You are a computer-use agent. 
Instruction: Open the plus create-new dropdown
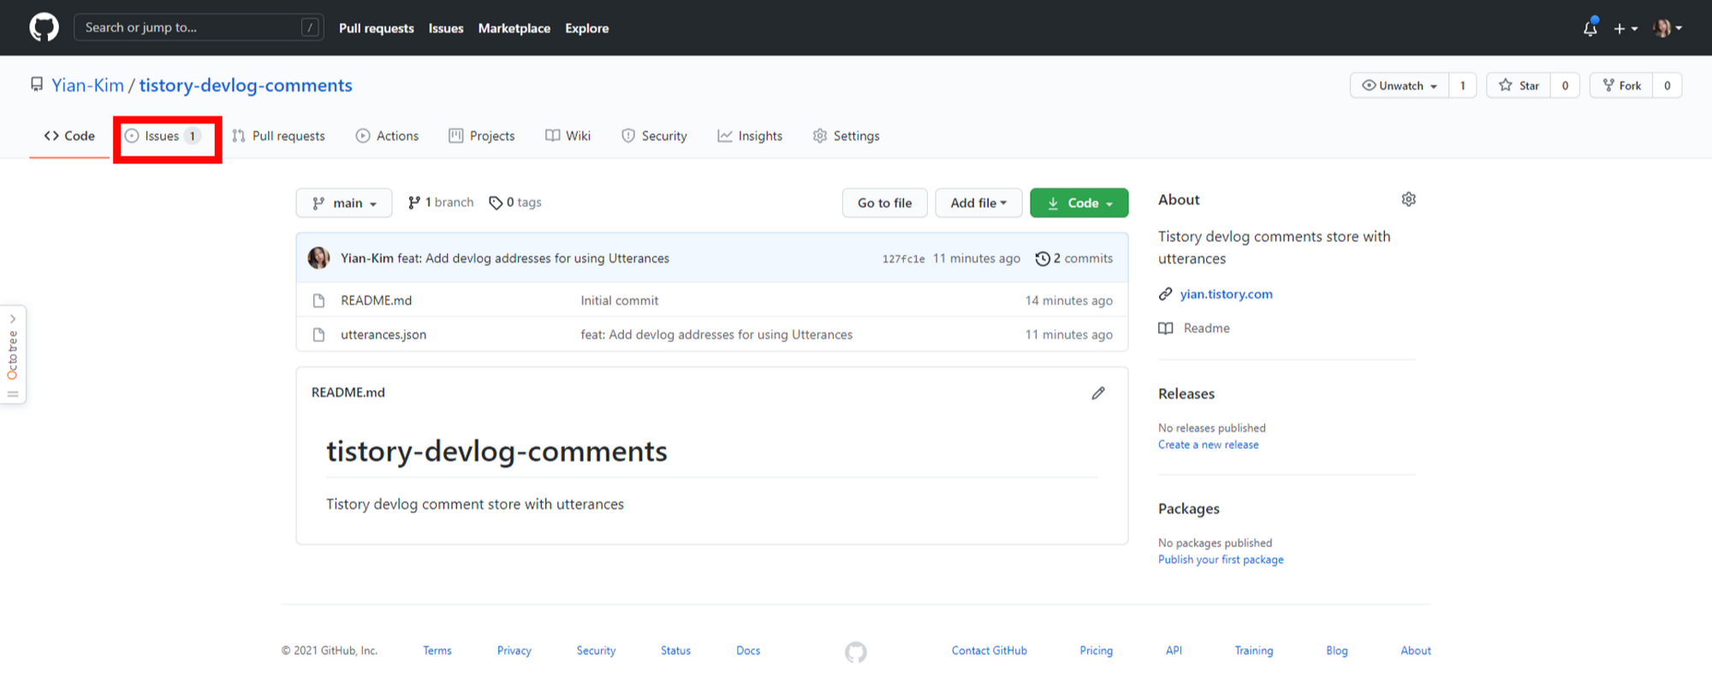[x=1625, y=28]
